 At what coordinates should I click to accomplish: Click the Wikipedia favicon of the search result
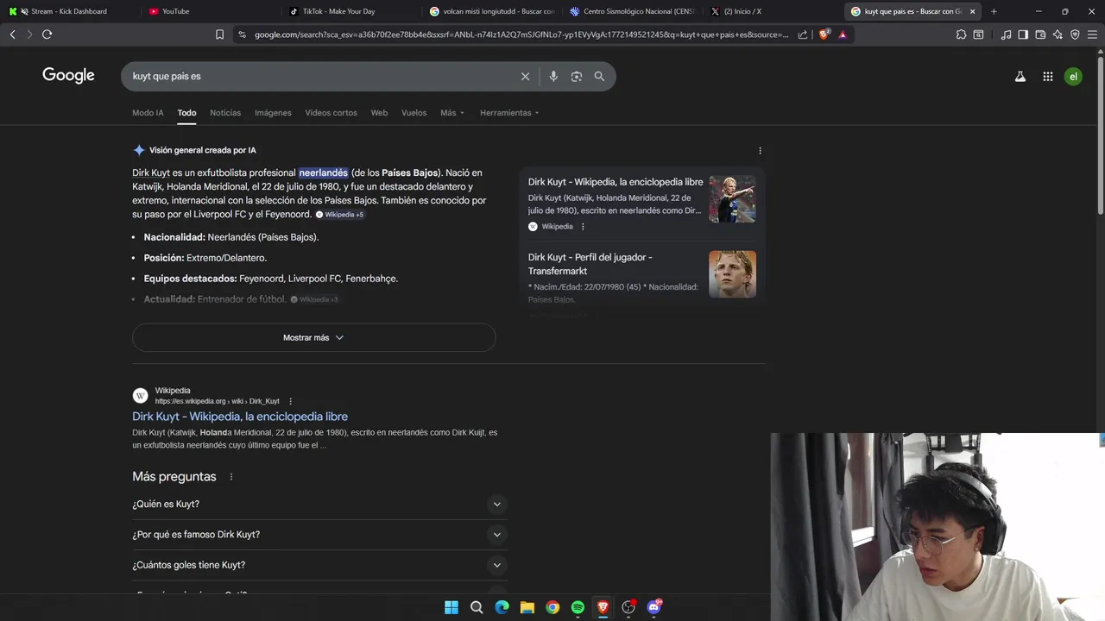pyautogui.click(x=140, y=396)
